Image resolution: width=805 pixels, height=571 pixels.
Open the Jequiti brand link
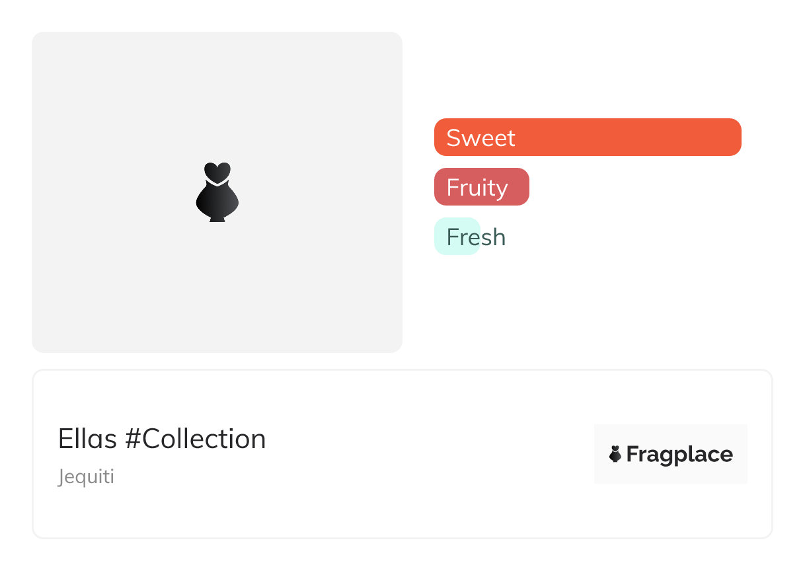click(86, 476)
